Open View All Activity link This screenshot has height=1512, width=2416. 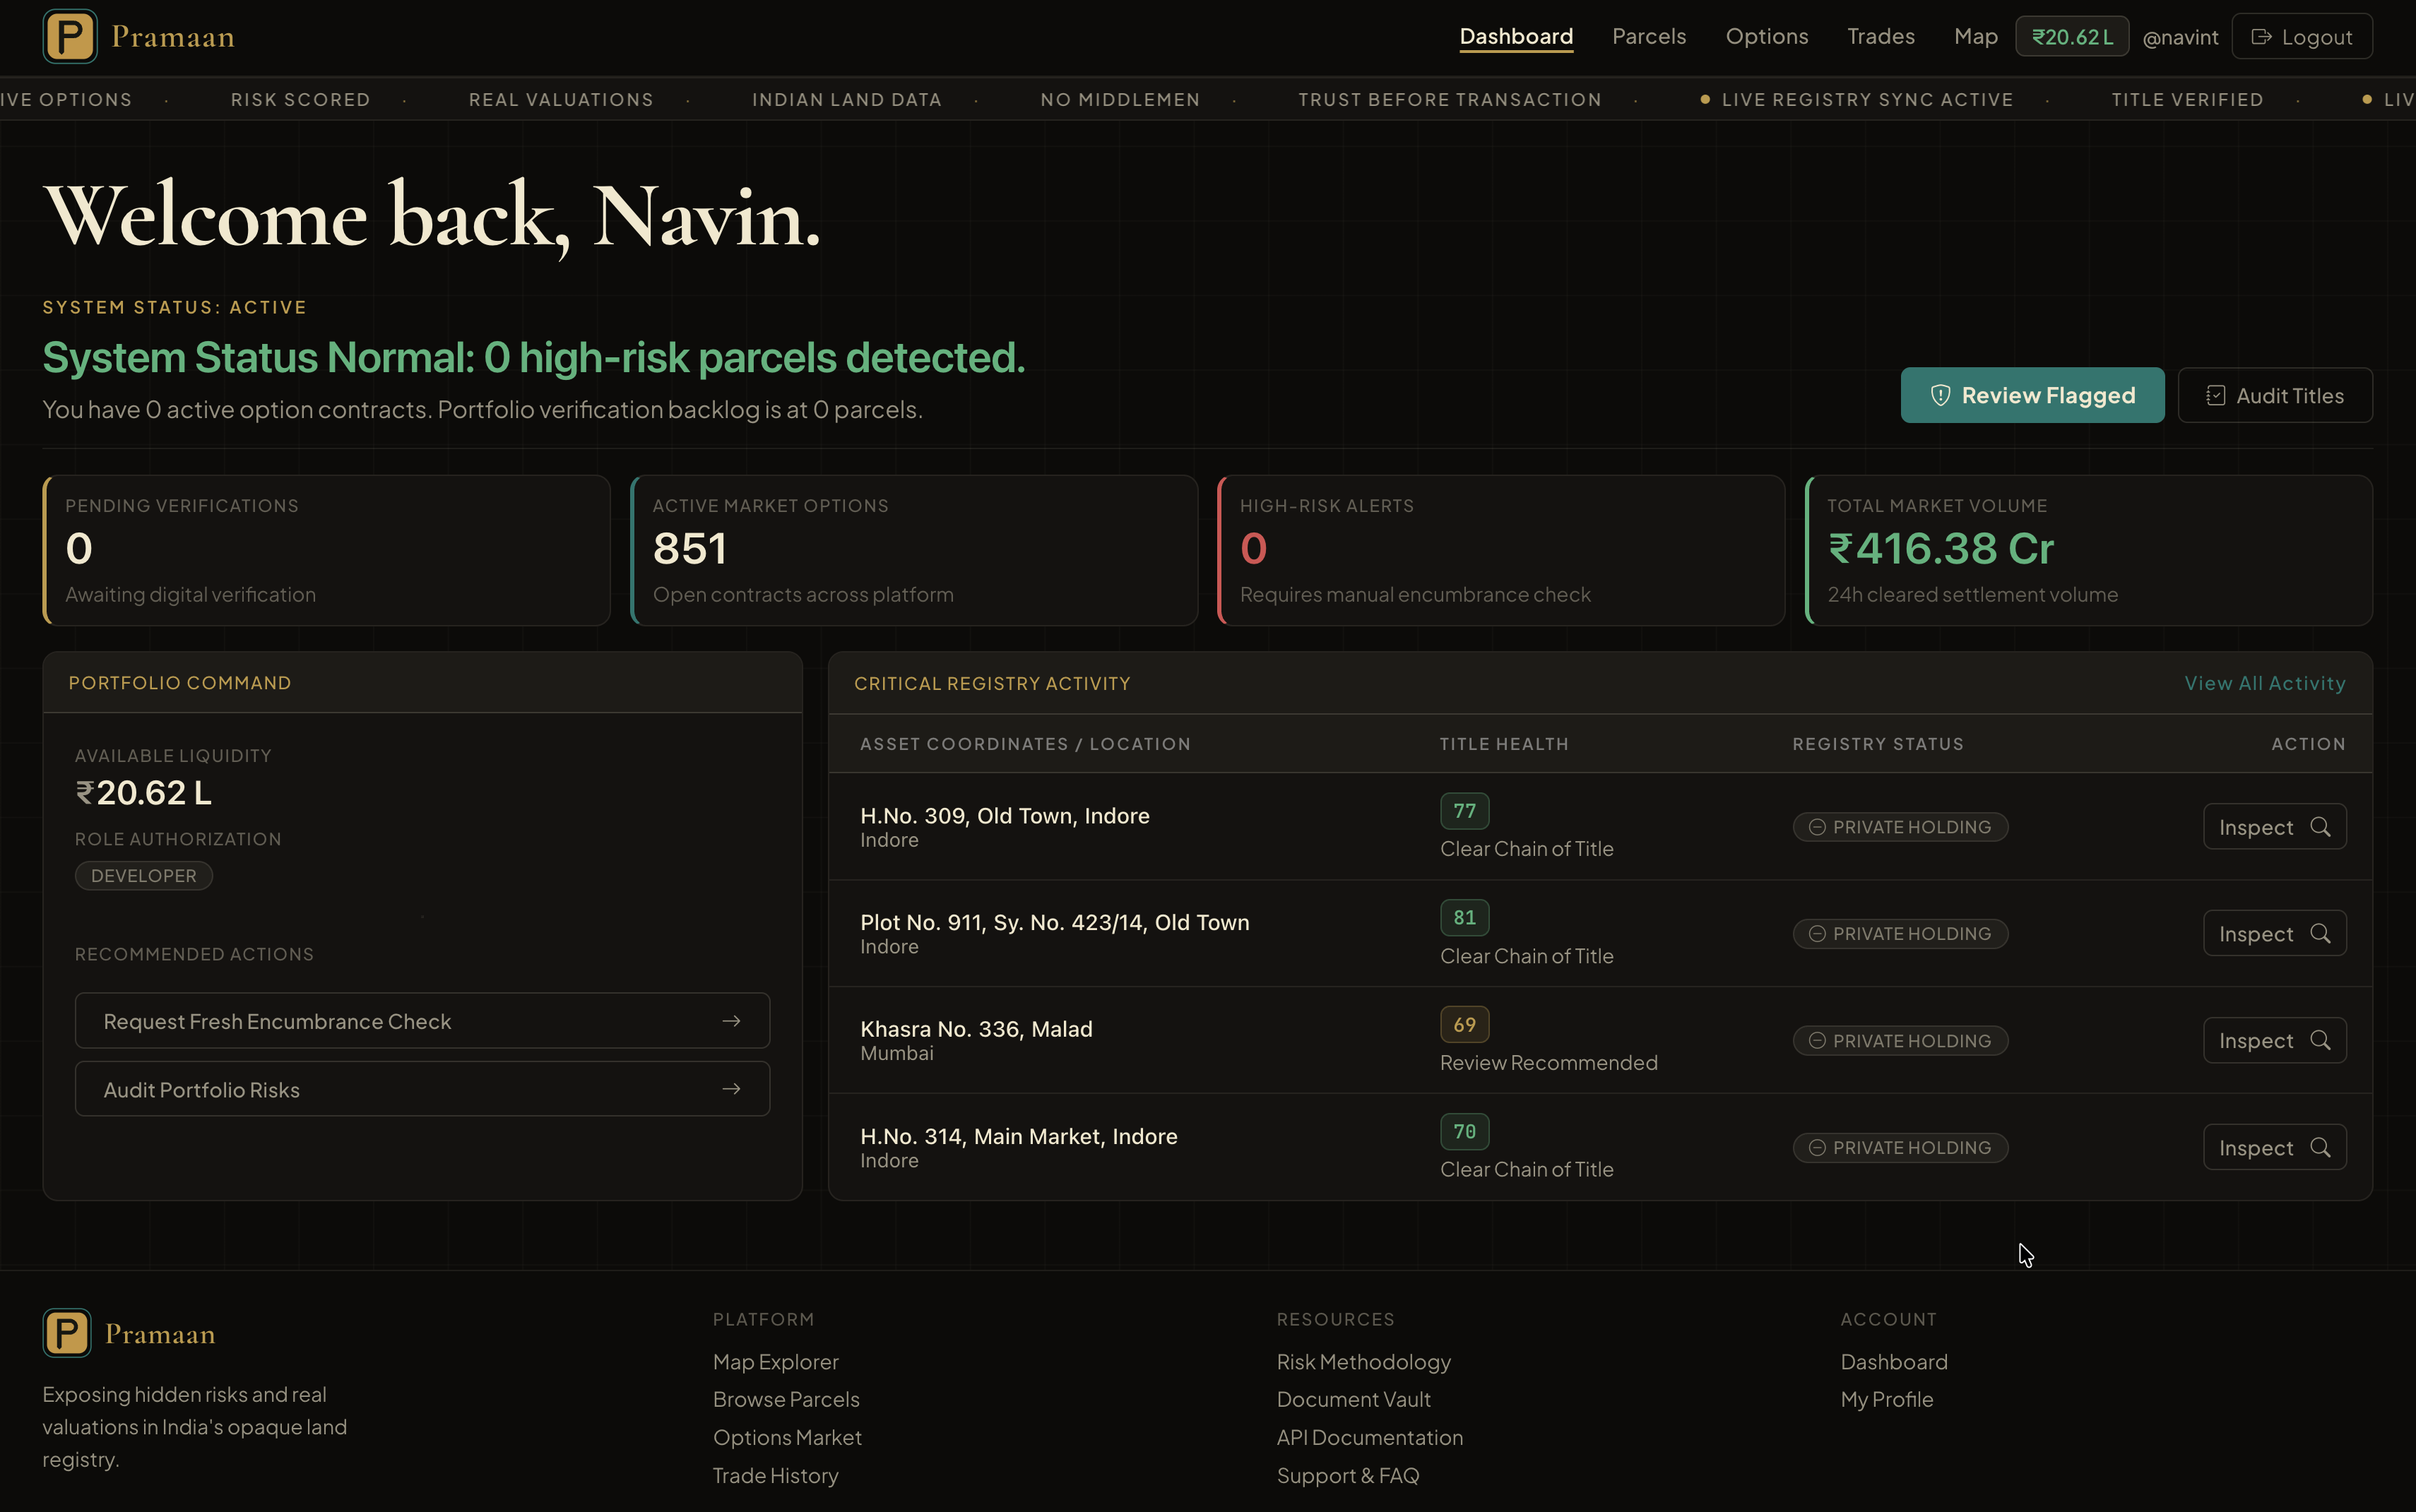click(2265, 683)
